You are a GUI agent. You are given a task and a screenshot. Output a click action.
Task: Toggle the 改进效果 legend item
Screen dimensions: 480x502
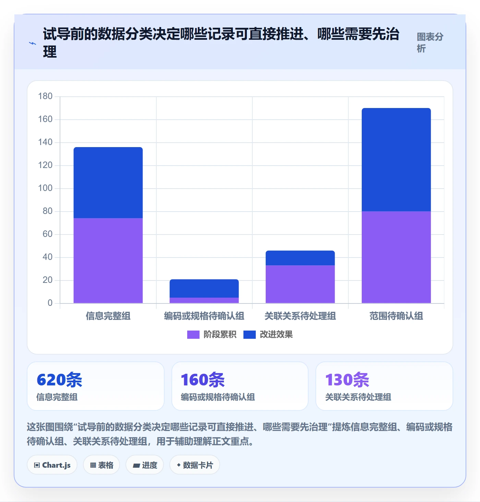(268, 334)
